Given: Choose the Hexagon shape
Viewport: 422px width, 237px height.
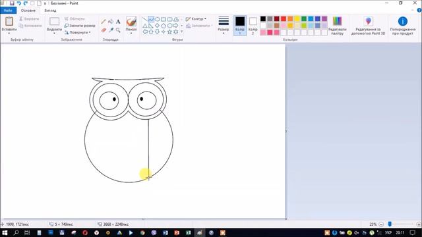Looking at the screenshot, I should 169,26.
